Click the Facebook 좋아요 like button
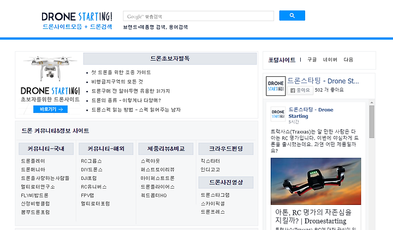Image resolution: width=393 pixels, height=230 pixels. (x=300, y=90)
